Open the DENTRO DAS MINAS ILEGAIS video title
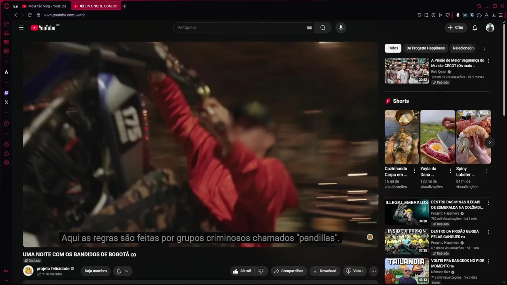The image size is (507, 285). (457, 205)
